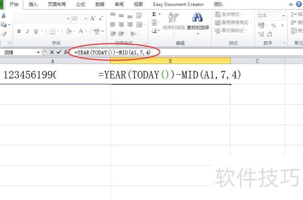Image resolution: width=303 pixels, height=200 pixels.
Task: Click the phonetic guide 文 icon
Action: (97, 31)
